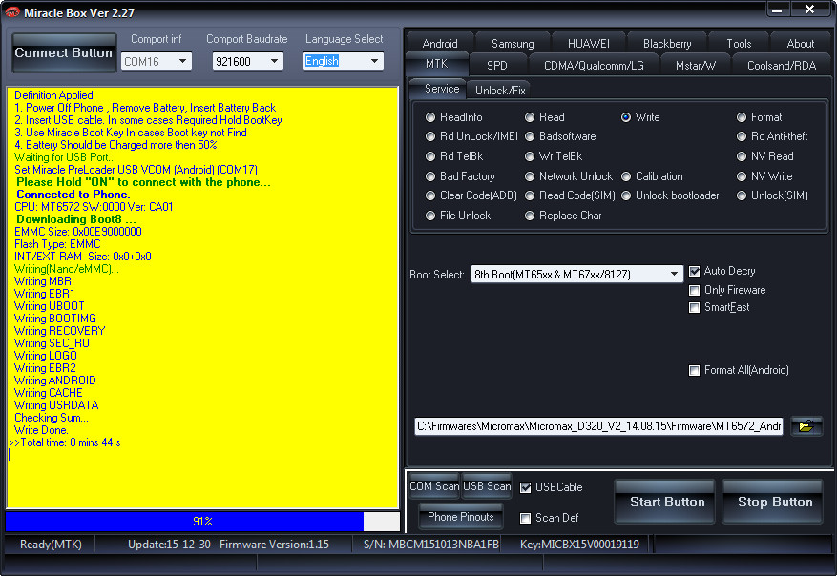
Task: Click the COM Scan button
Action: point(434,486)
